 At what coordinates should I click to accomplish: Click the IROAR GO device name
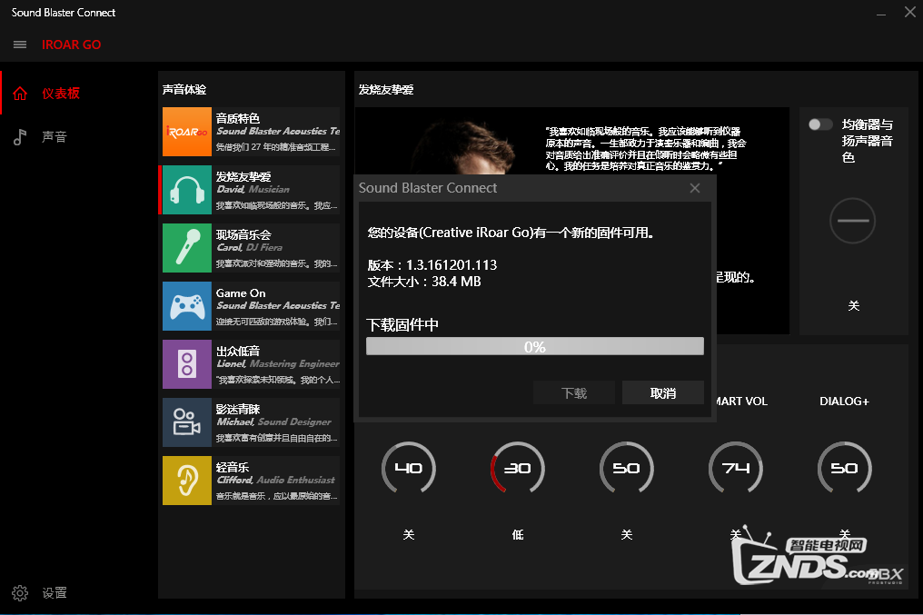[71, 45]
